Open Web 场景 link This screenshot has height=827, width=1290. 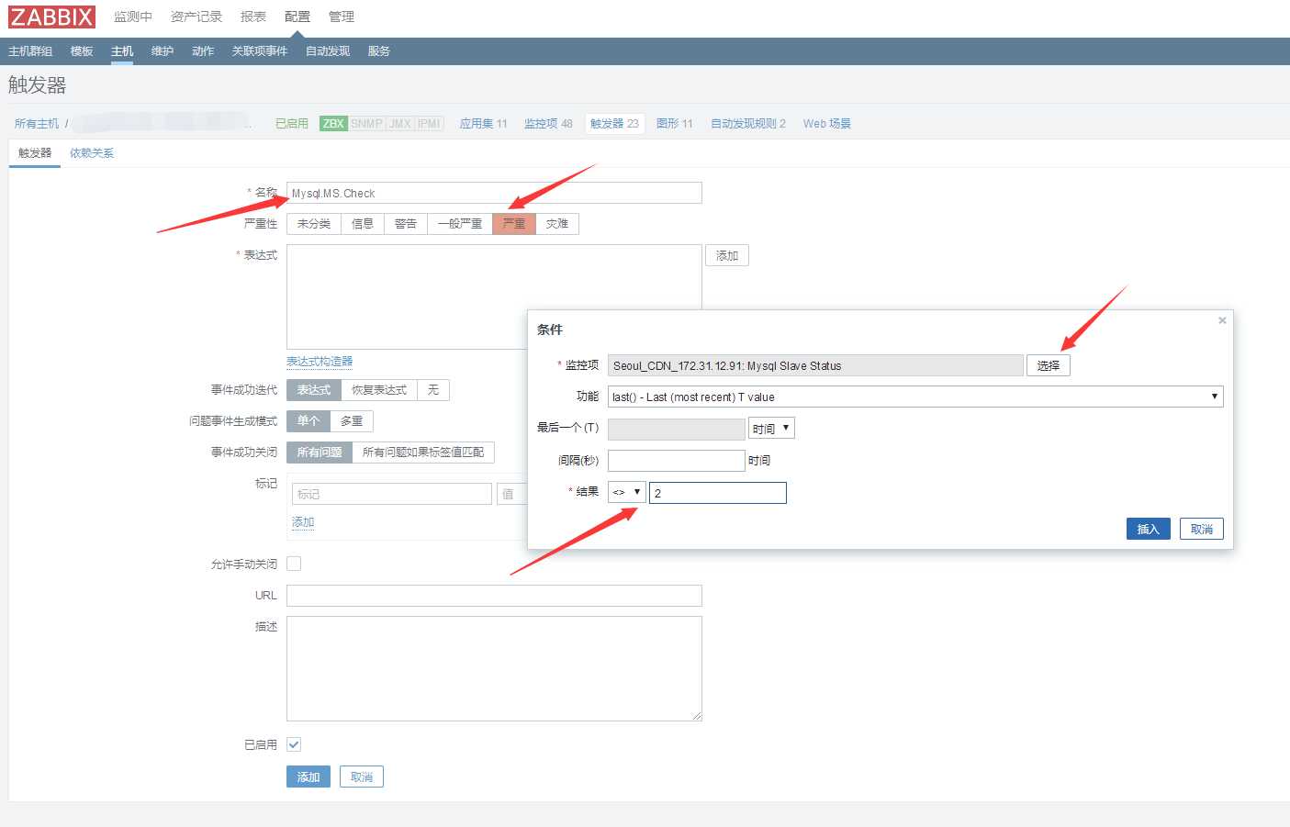827,124
